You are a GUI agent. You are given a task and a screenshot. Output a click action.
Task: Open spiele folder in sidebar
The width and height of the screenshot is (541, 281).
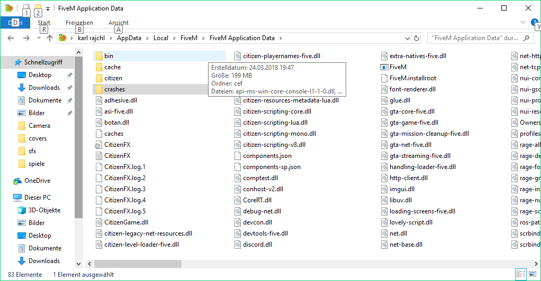(37, 164)
